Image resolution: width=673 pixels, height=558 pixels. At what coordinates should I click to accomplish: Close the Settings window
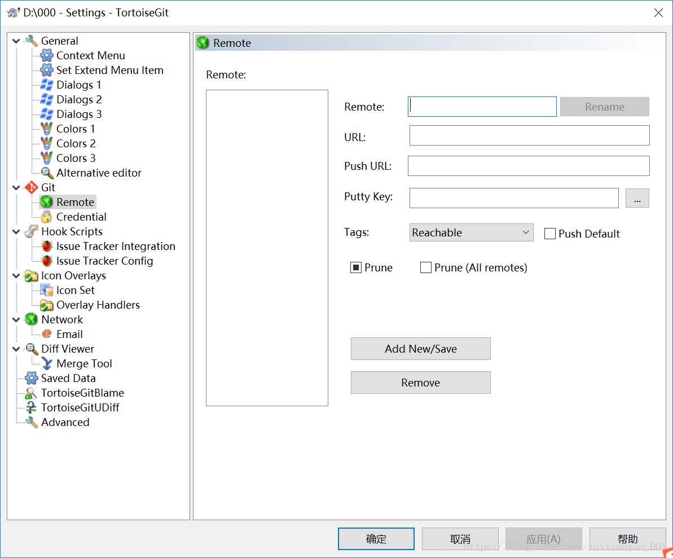coord(658,13)
